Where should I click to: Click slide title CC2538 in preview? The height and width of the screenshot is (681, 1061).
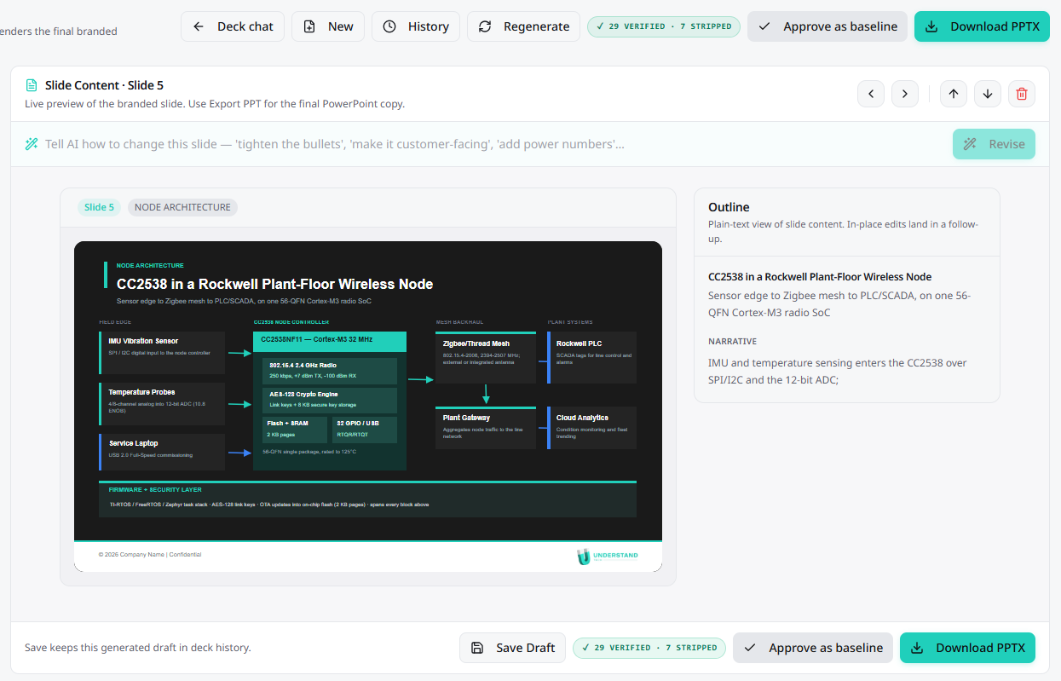tap(274, 284)
